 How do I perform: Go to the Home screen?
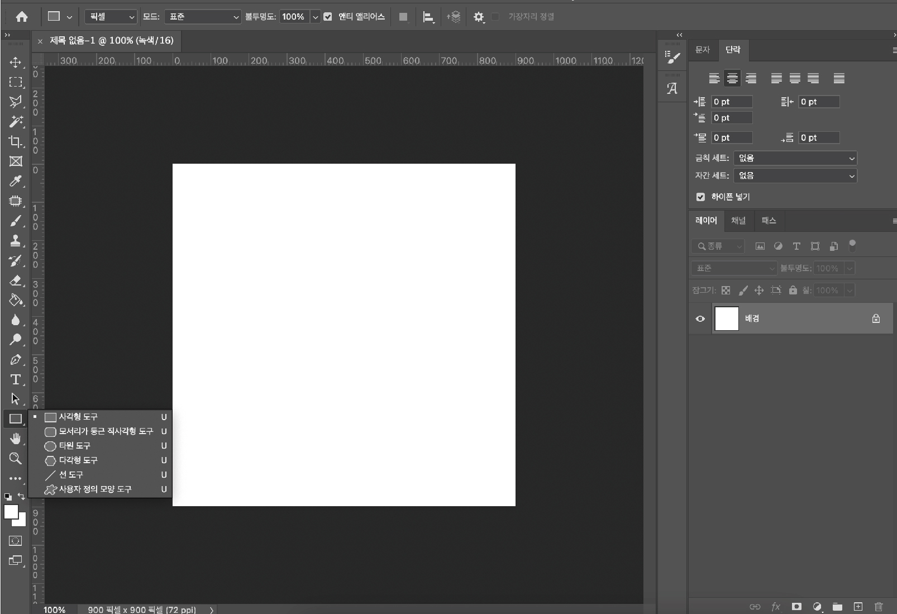tap(22, 17)
